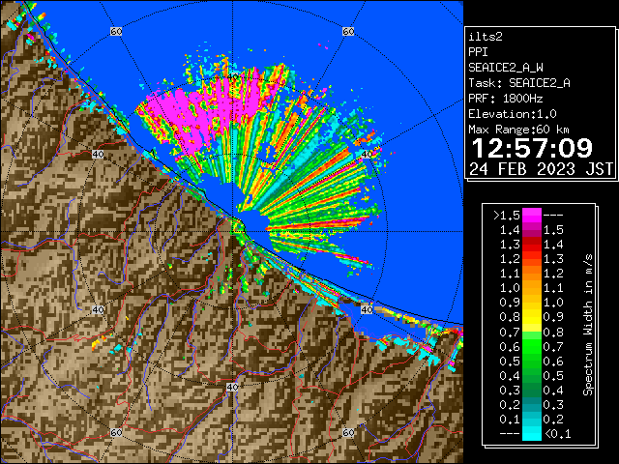The image size is (619, 464).
Task: Pick the dark purple 1.4–1.5 legend swatch
Action: tap(532, 230)
